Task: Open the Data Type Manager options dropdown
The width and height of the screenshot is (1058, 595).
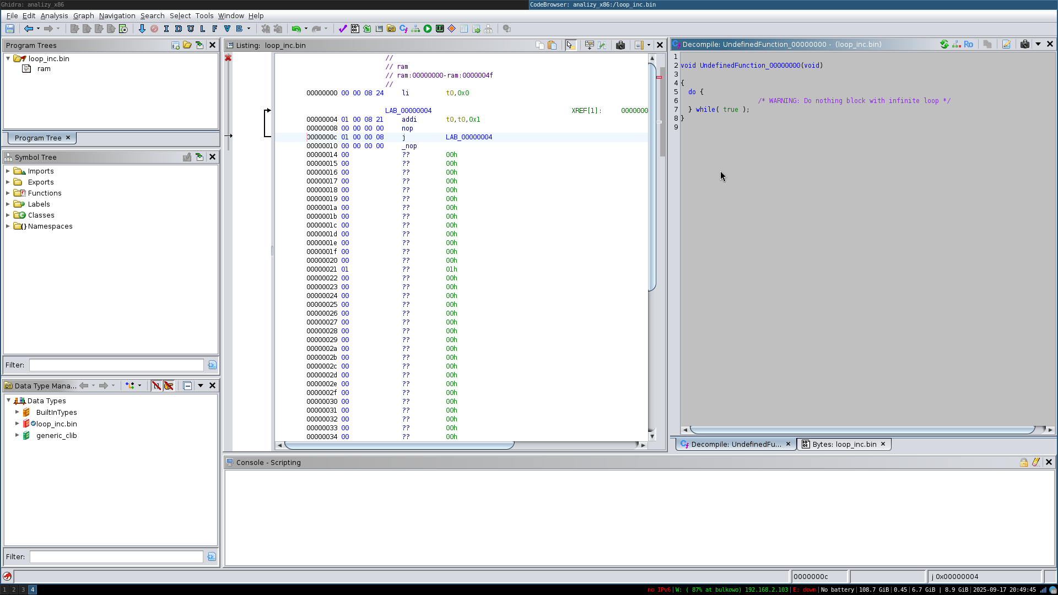Action: pyautogui.click(x=201, y=386)
